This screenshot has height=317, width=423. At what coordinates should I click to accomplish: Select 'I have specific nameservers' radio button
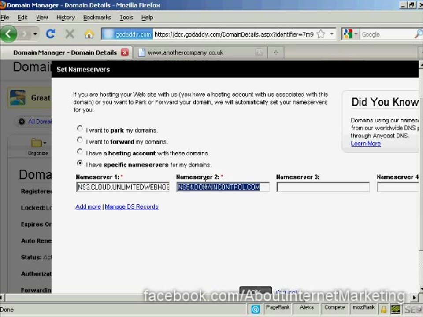click(80, 163)
